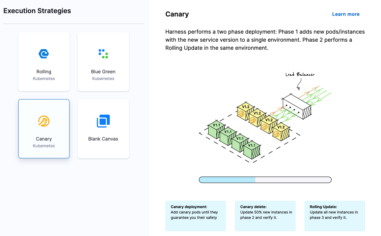Click the blue filled part of progress bar

coord(227,180)
